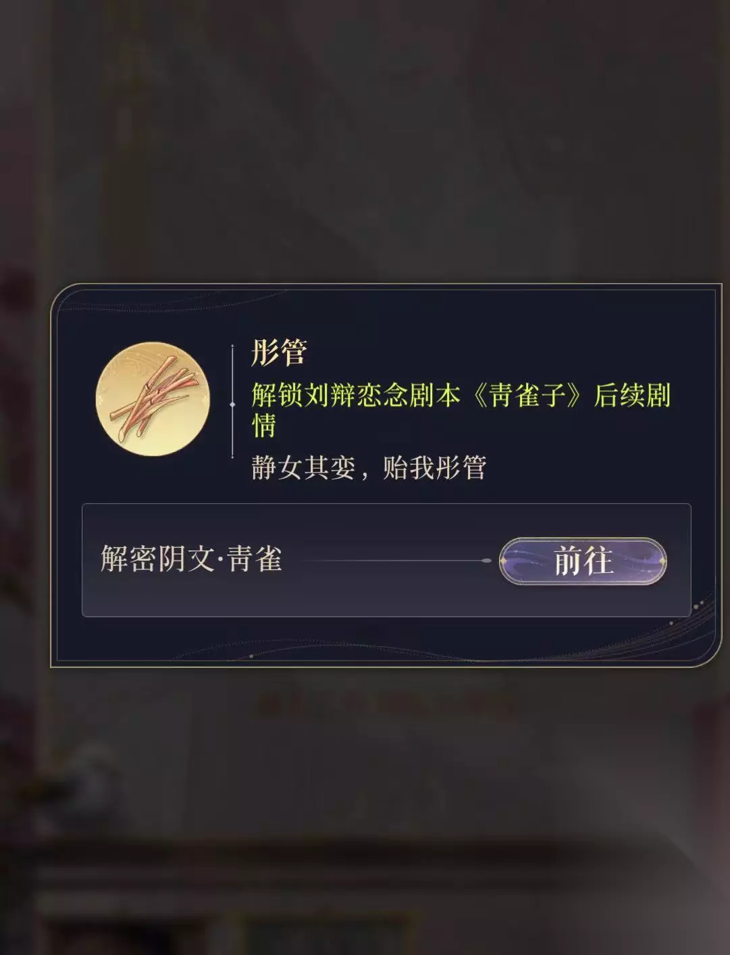Click the diamond marker on vertical divider
730x955 pixels.
click(232, 404)
